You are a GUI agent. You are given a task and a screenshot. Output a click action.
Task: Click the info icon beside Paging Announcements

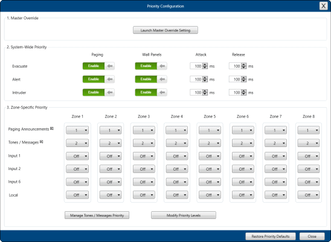[52, 128]
